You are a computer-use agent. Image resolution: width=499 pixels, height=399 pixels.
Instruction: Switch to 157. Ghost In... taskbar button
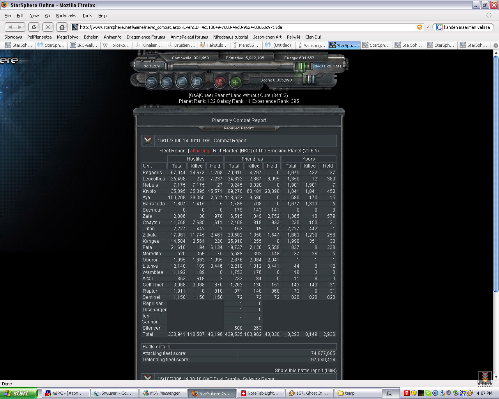[309, 393]
